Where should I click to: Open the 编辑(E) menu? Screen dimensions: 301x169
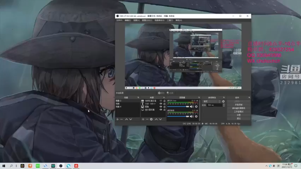click(x=128, y=20)
